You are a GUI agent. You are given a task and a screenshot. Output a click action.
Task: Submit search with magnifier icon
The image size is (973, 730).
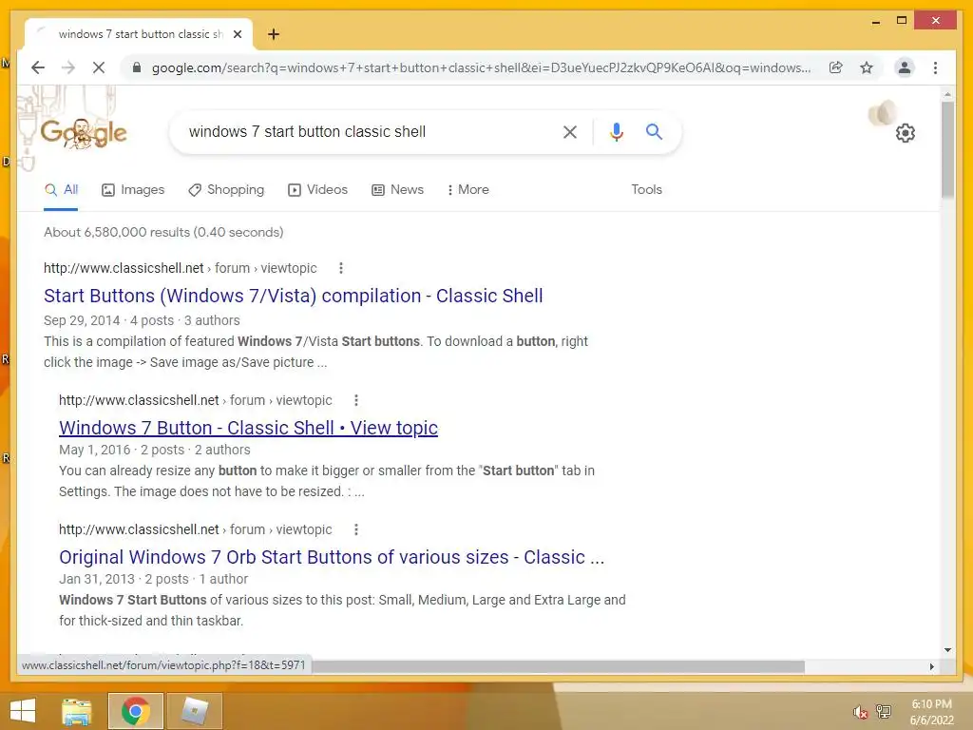[654, 131]
